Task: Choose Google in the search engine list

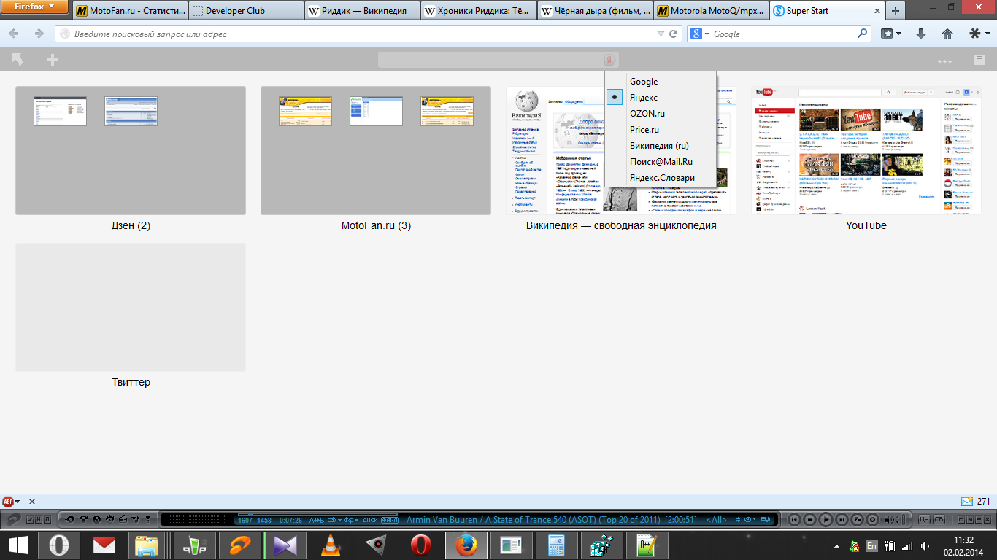Action: pyautogui.click(x=661, y=82)
